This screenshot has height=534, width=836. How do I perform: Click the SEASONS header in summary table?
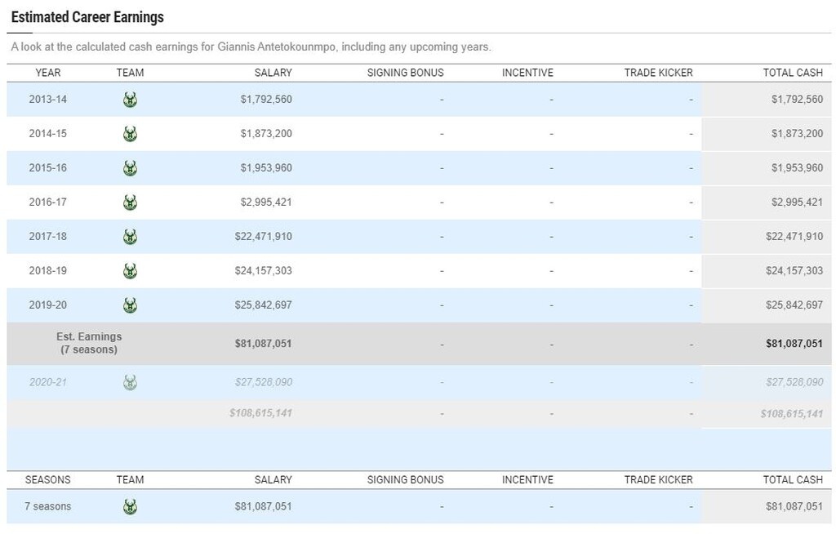click(48, 480)
